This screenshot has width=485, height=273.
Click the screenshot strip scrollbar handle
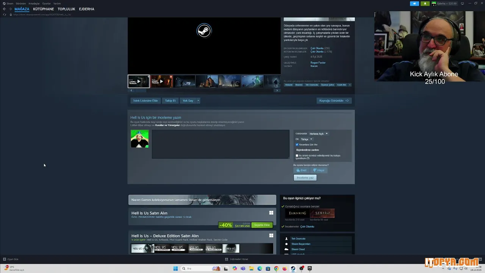pos(141,90)
